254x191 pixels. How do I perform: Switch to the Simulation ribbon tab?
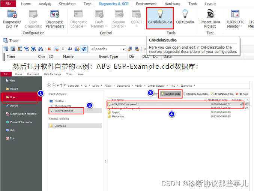click(67, 4)
